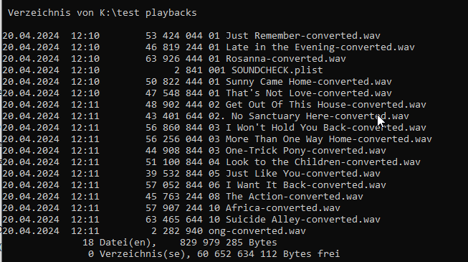468x262 pixels.
Task: Click 10 Suicide Alley-converted.wav entry
Action: pyautogui.click(x=295, y=220)
